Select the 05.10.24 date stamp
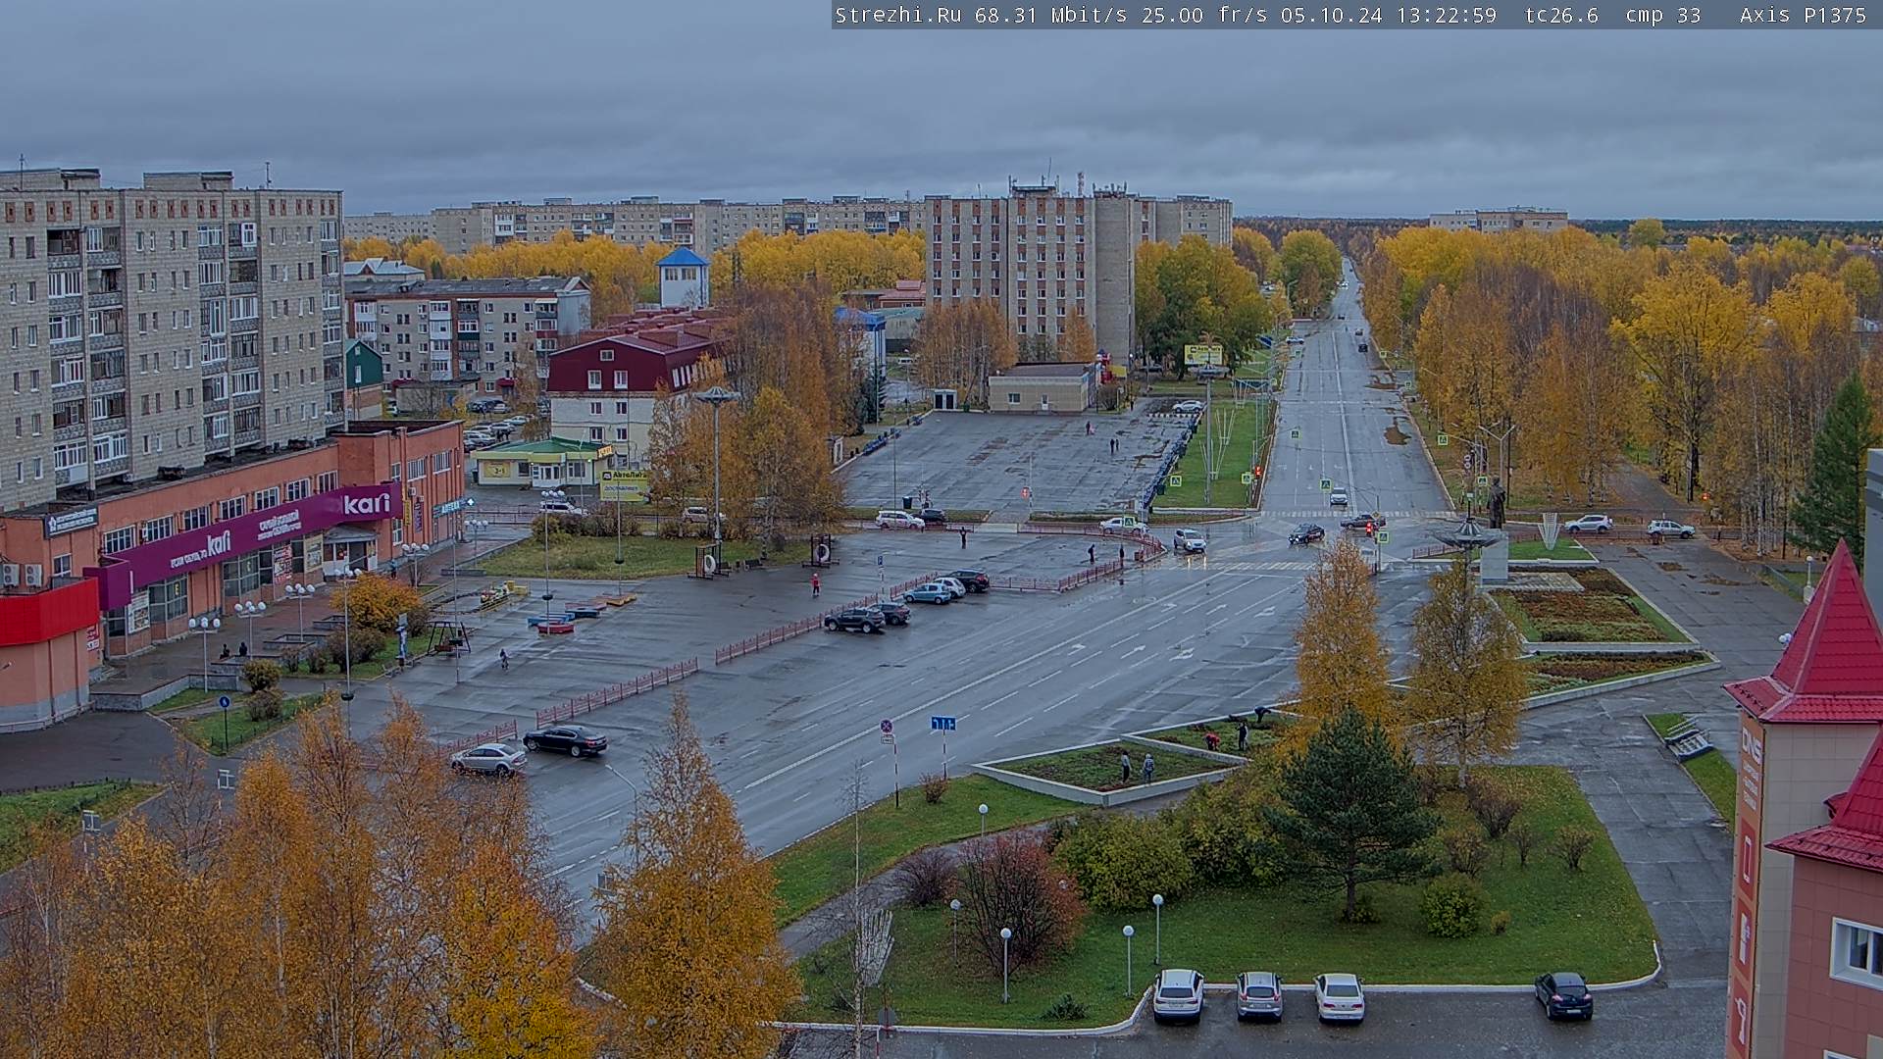The width and height of the screenshot is (1883, 1059). [1331, 15]
